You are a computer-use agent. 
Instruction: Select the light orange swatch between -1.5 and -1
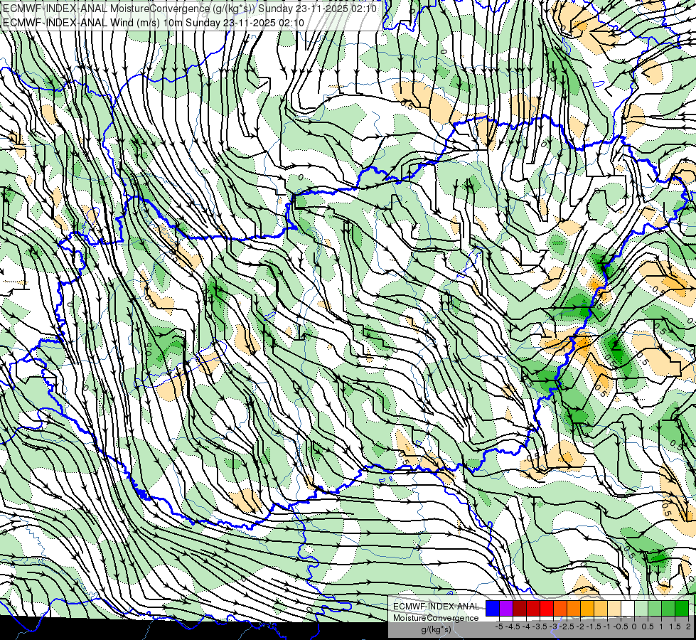(601, 609)
